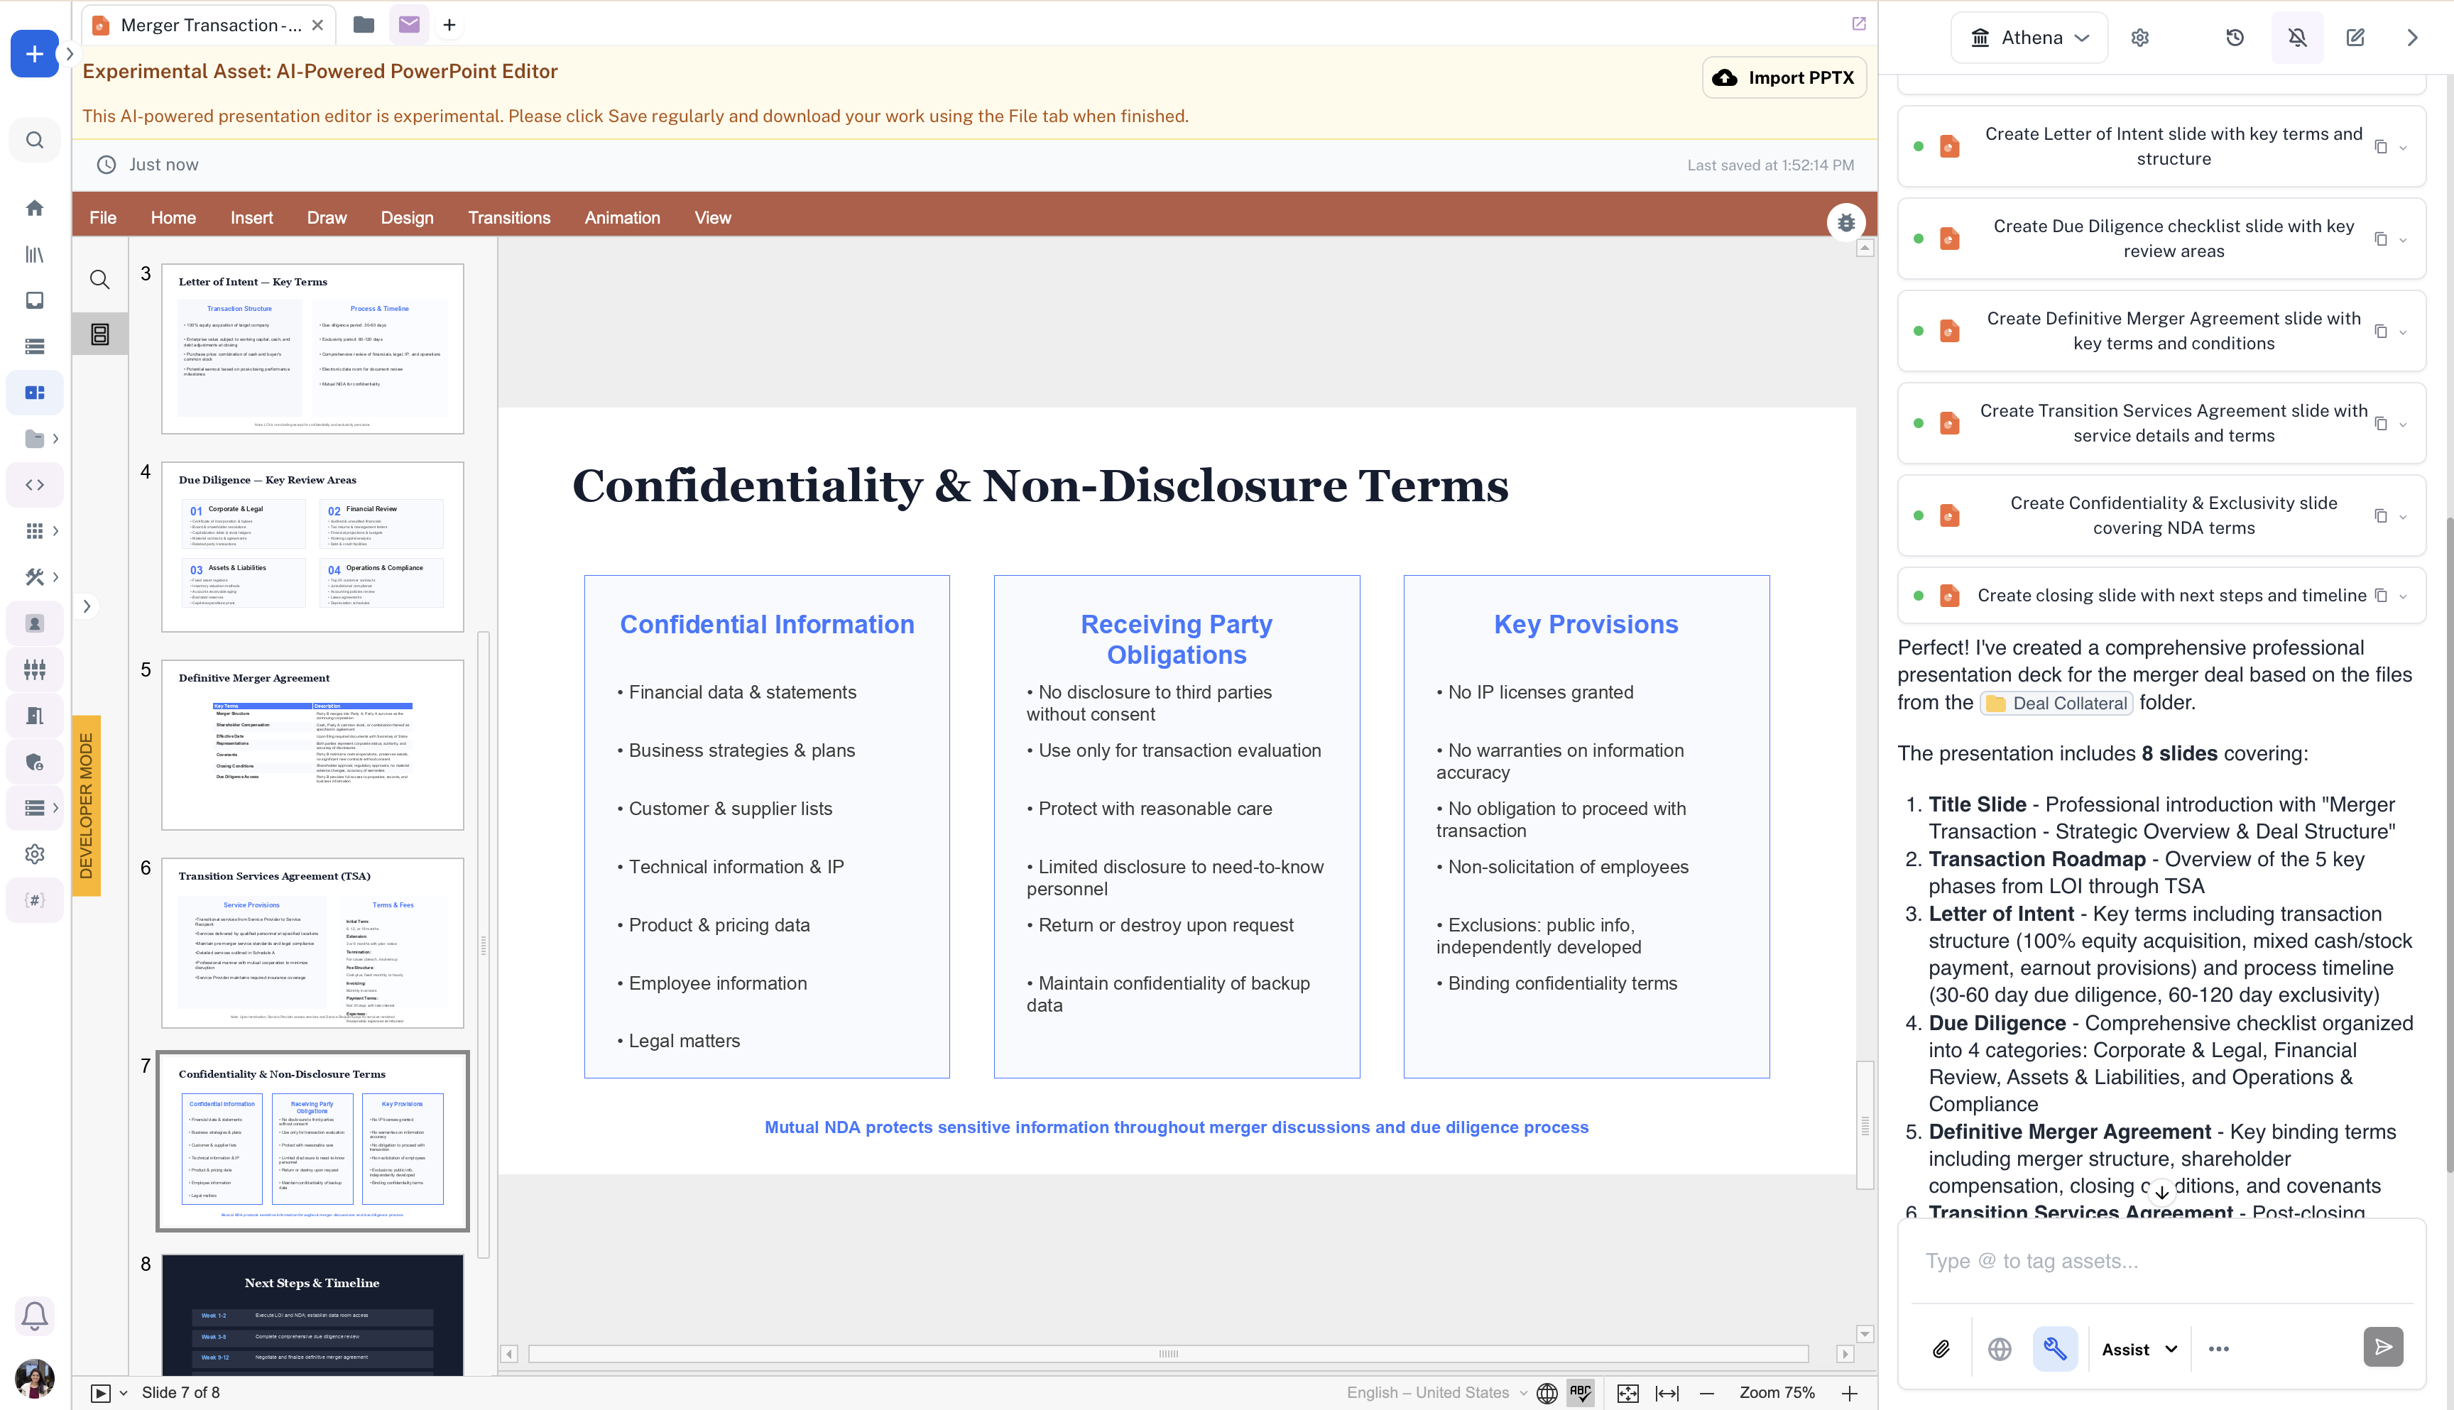
Task: Open slide thumbnails panel icon
Action: [99, 334]
